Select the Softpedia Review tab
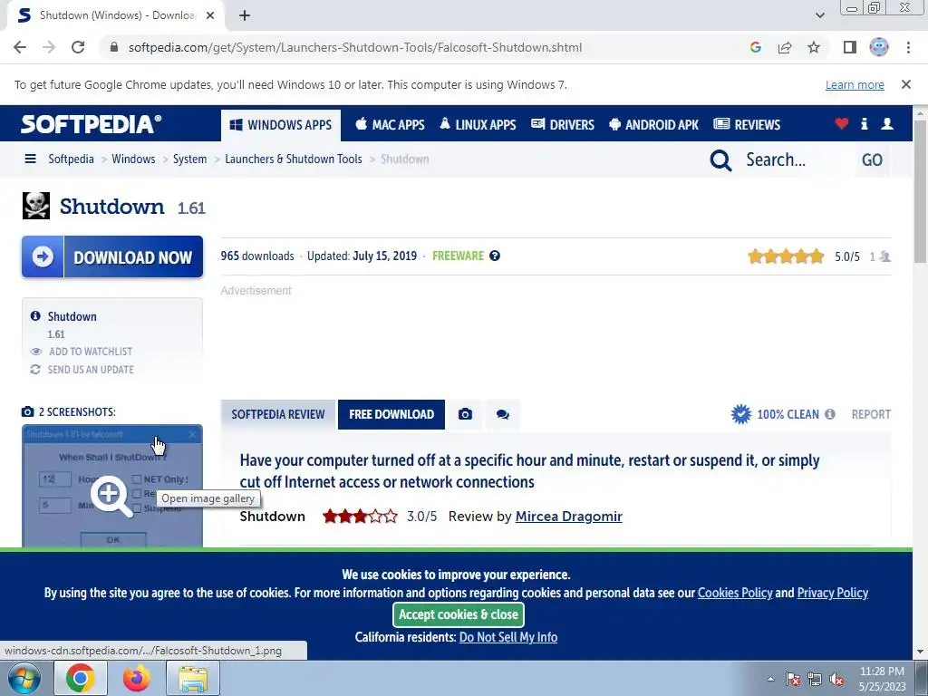This screenshot has height=696, width=928. click(x=278, y=414)
